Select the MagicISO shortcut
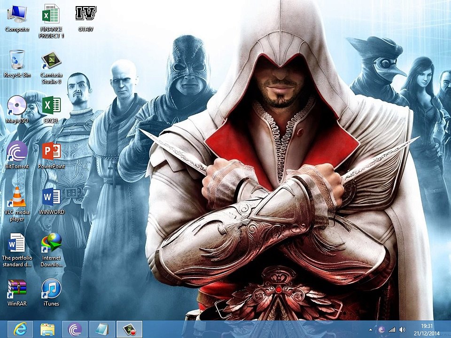The height and width of the screenshot is (338, 451). 17,110
